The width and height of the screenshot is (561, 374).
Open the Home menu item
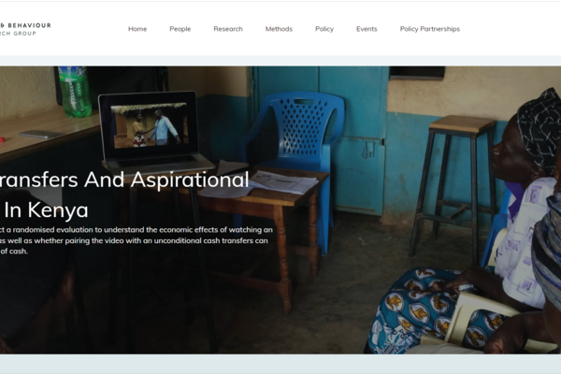click(137, 29)
